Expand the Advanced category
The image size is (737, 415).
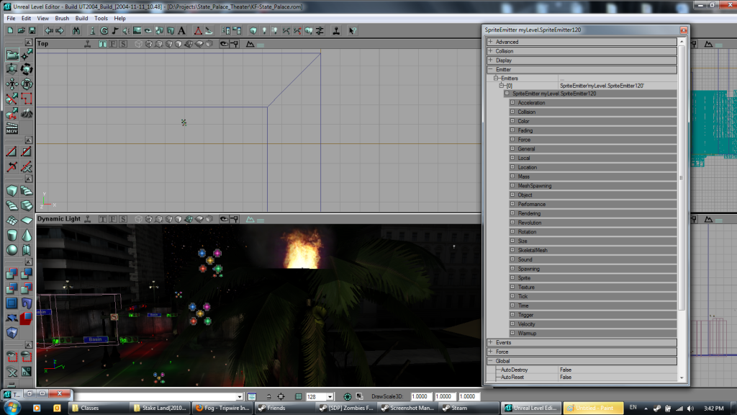[490, 42]
